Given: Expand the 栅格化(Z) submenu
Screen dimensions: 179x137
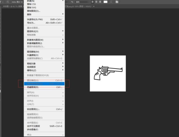Looking at the screenshot, I should coord(44,70).
